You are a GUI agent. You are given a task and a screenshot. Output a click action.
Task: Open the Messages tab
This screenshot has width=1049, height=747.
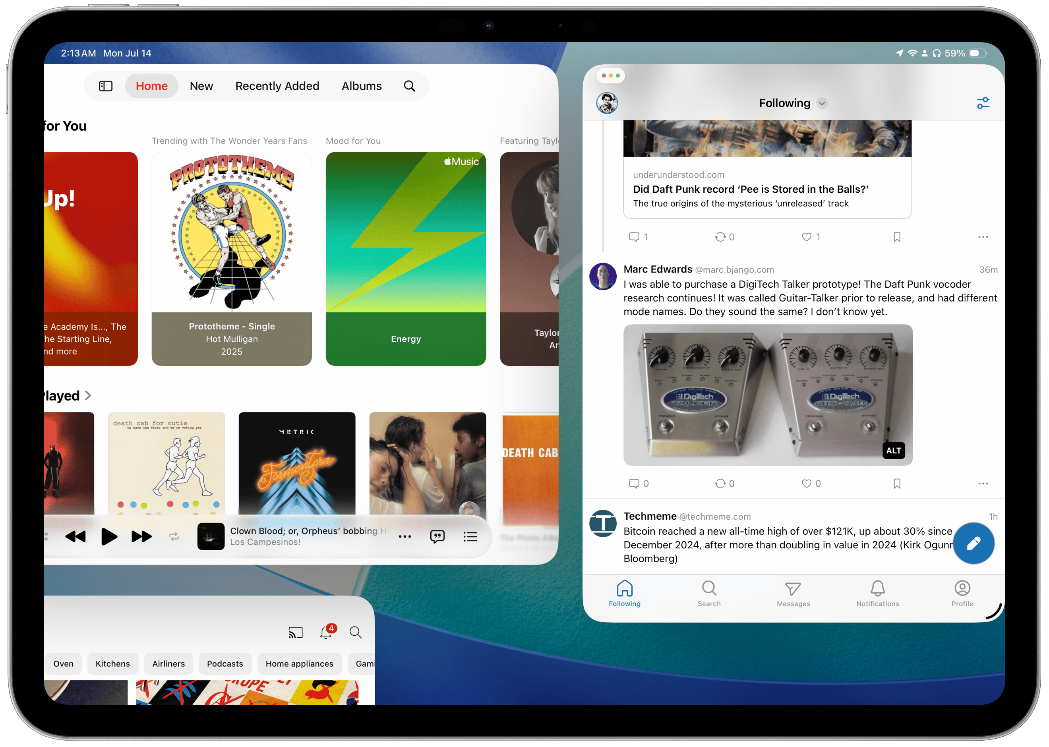793,594
